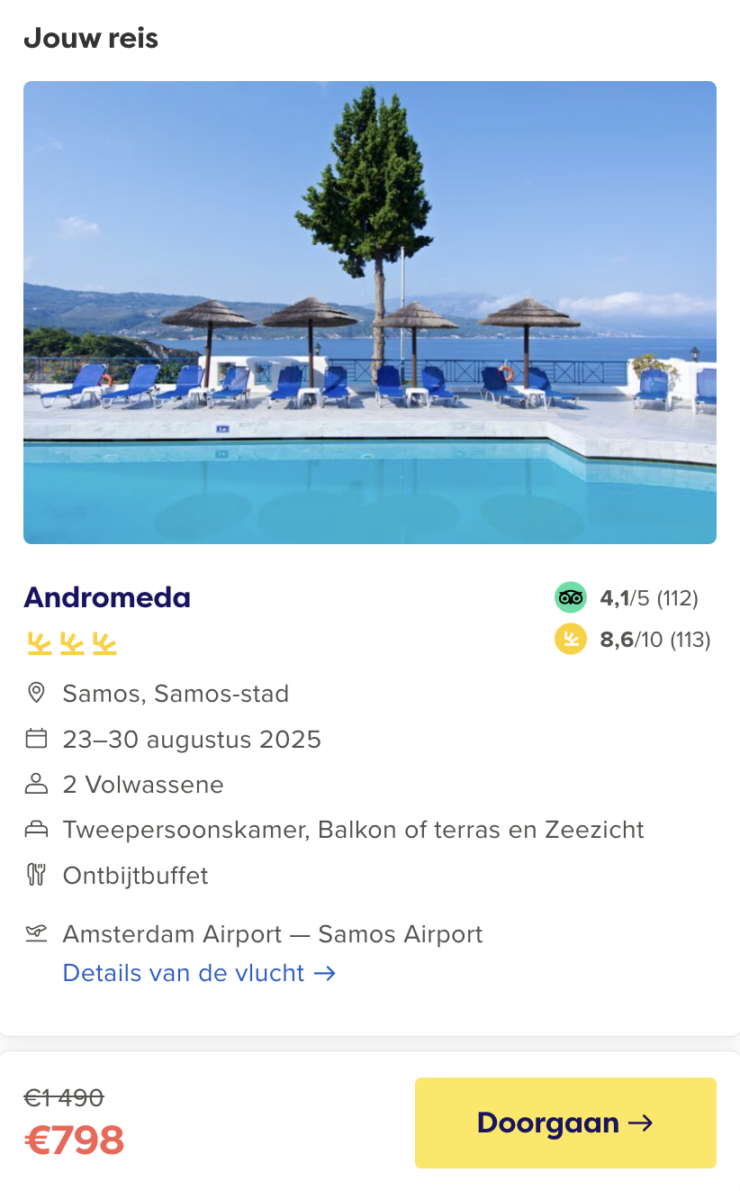
Task: Click the airplane icon beside Amsterdam Airport
Action: point(36,933)
